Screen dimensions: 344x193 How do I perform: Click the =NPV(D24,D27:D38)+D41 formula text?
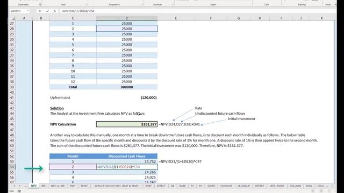pos(180,124)
